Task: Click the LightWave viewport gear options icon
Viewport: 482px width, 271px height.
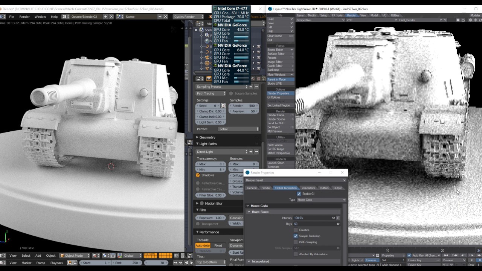Action: [458, 20]
